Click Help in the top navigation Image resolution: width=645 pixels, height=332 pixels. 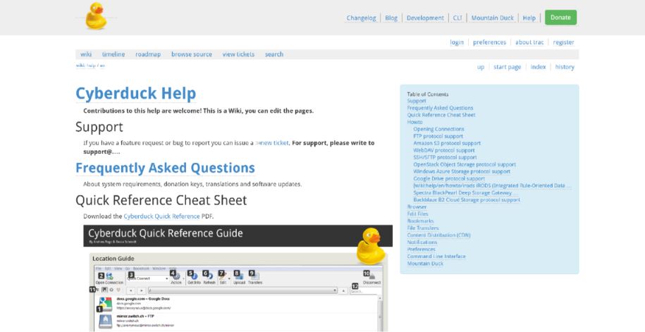(x=529, y=18)
